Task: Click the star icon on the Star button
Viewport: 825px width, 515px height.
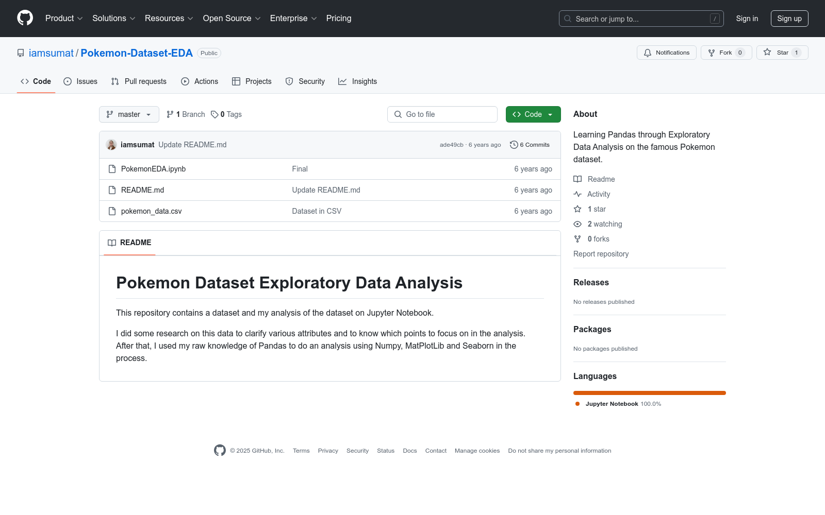Action: click(x=767, y=53)
